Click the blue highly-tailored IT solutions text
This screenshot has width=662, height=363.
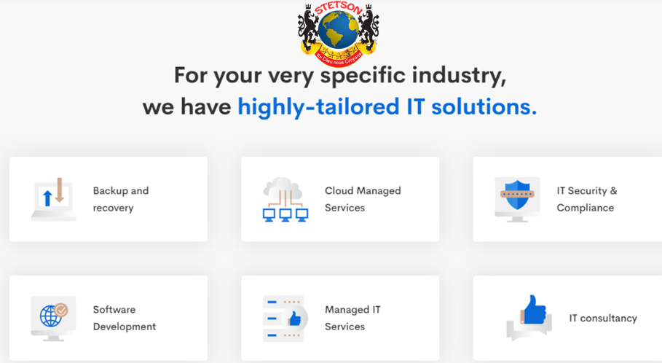387,107
